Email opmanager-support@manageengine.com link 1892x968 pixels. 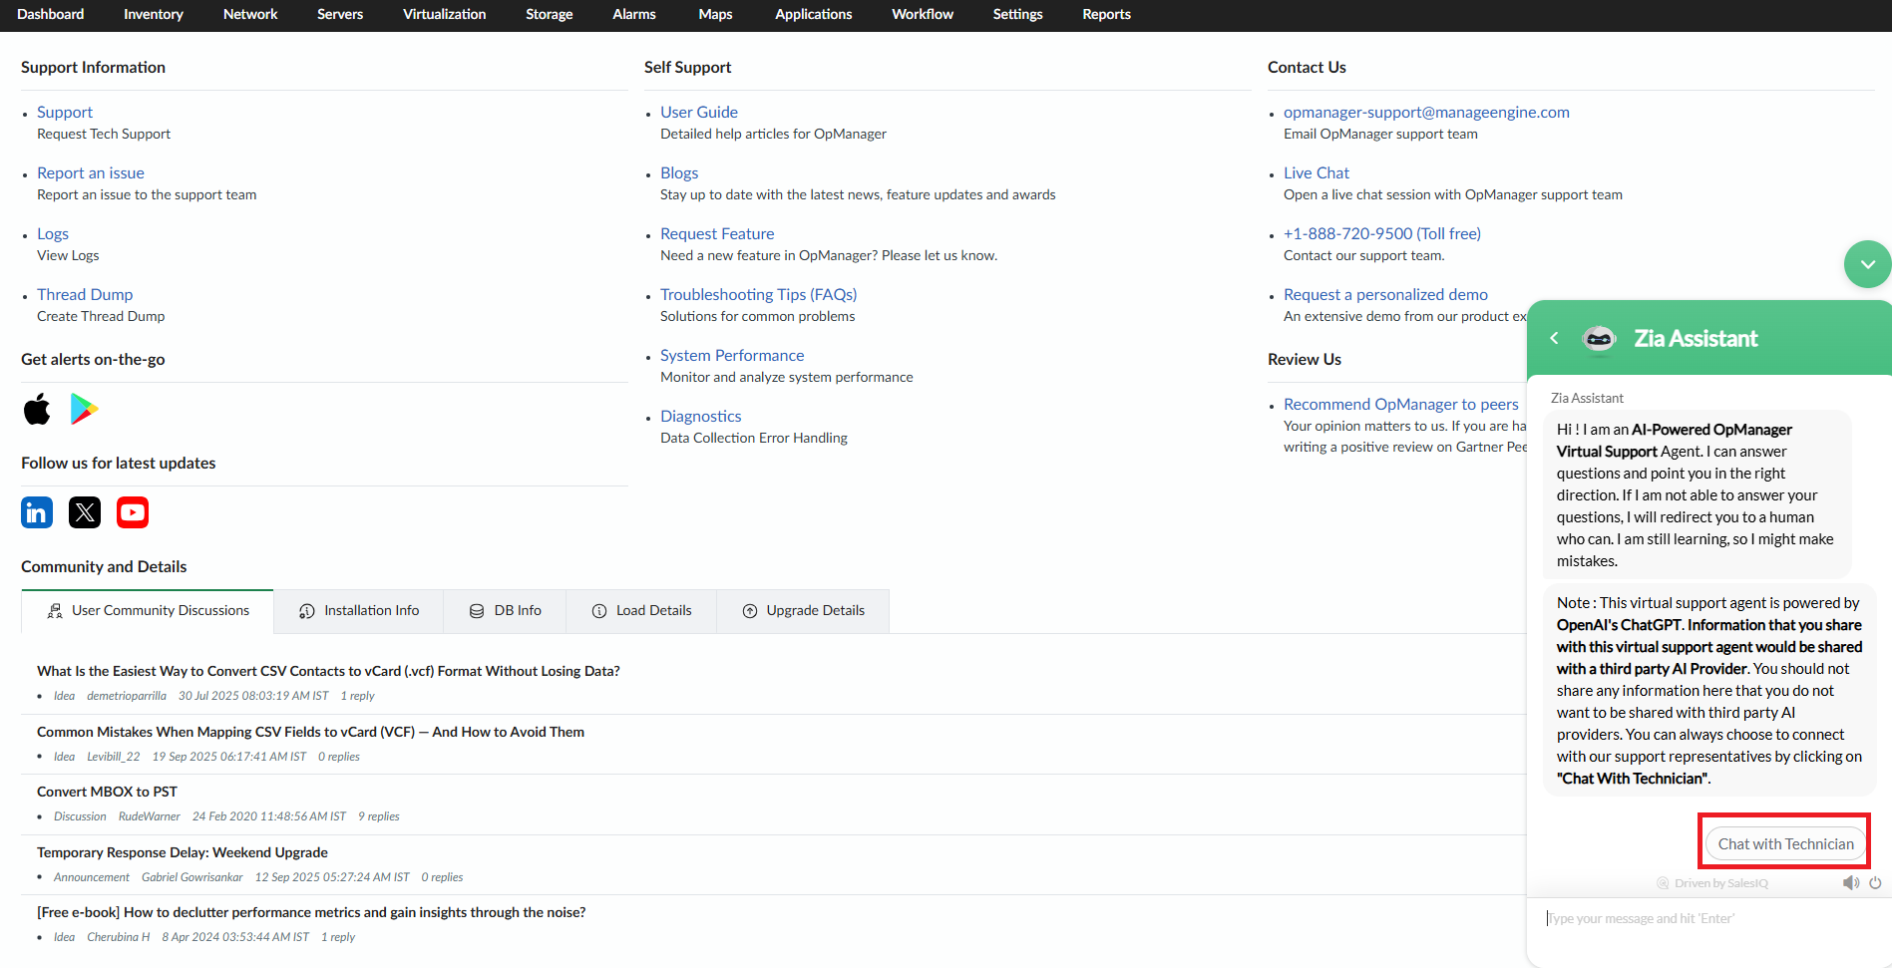click(x=1426, y=112)
